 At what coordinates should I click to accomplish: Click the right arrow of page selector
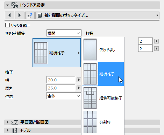[x=157, y=15]
